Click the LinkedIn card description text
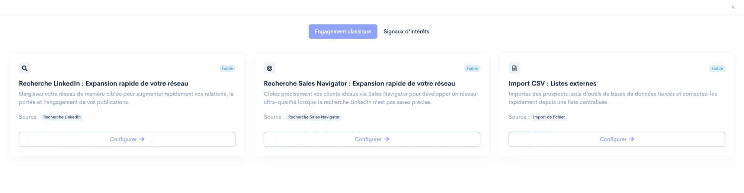Image resolution: width=744 pixels, height=193 pixels. (126, 98)
